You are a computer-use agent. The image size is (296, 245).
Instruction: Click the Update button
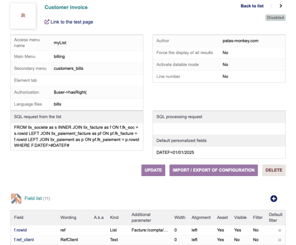click(153, 170)
